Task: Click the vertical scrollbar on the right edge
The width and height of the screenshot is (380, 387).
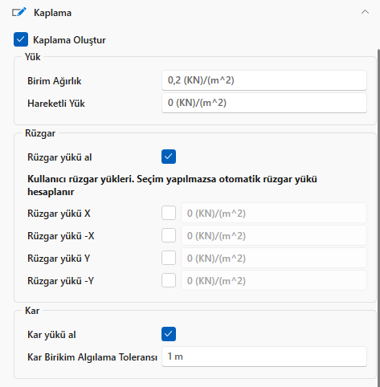Action: [378, 217]
